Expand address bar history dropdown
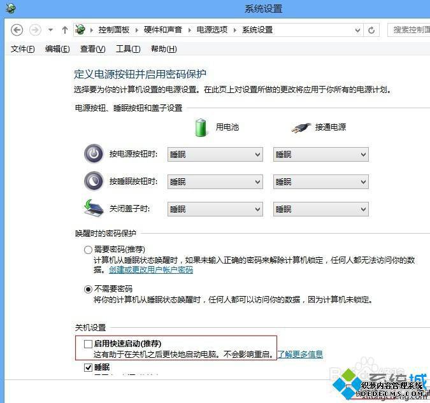Viewport: 430px width, 403px height. click(x=357, y=30)
